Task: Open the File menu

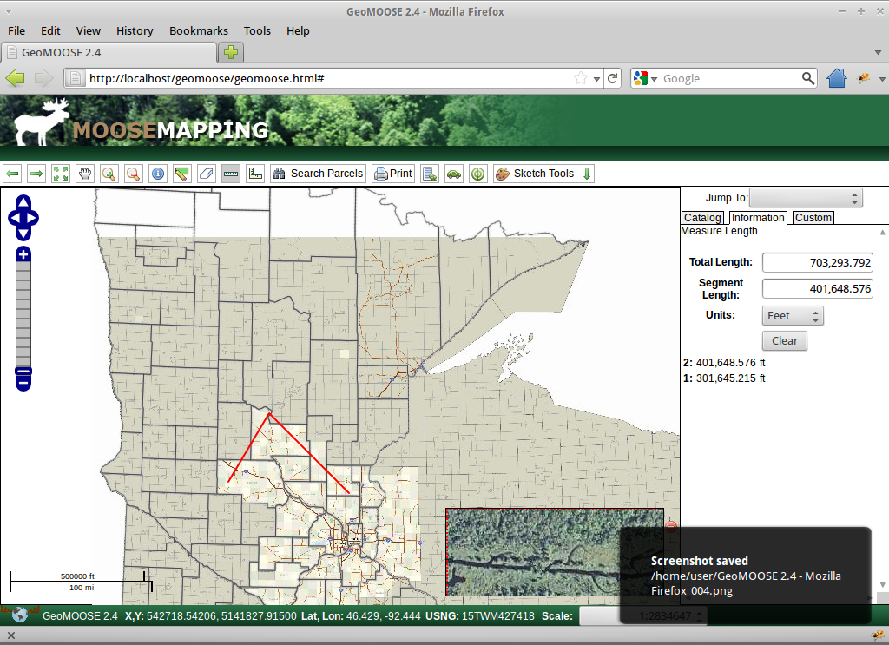Action: pyautogui.click(x=16, y=31)
